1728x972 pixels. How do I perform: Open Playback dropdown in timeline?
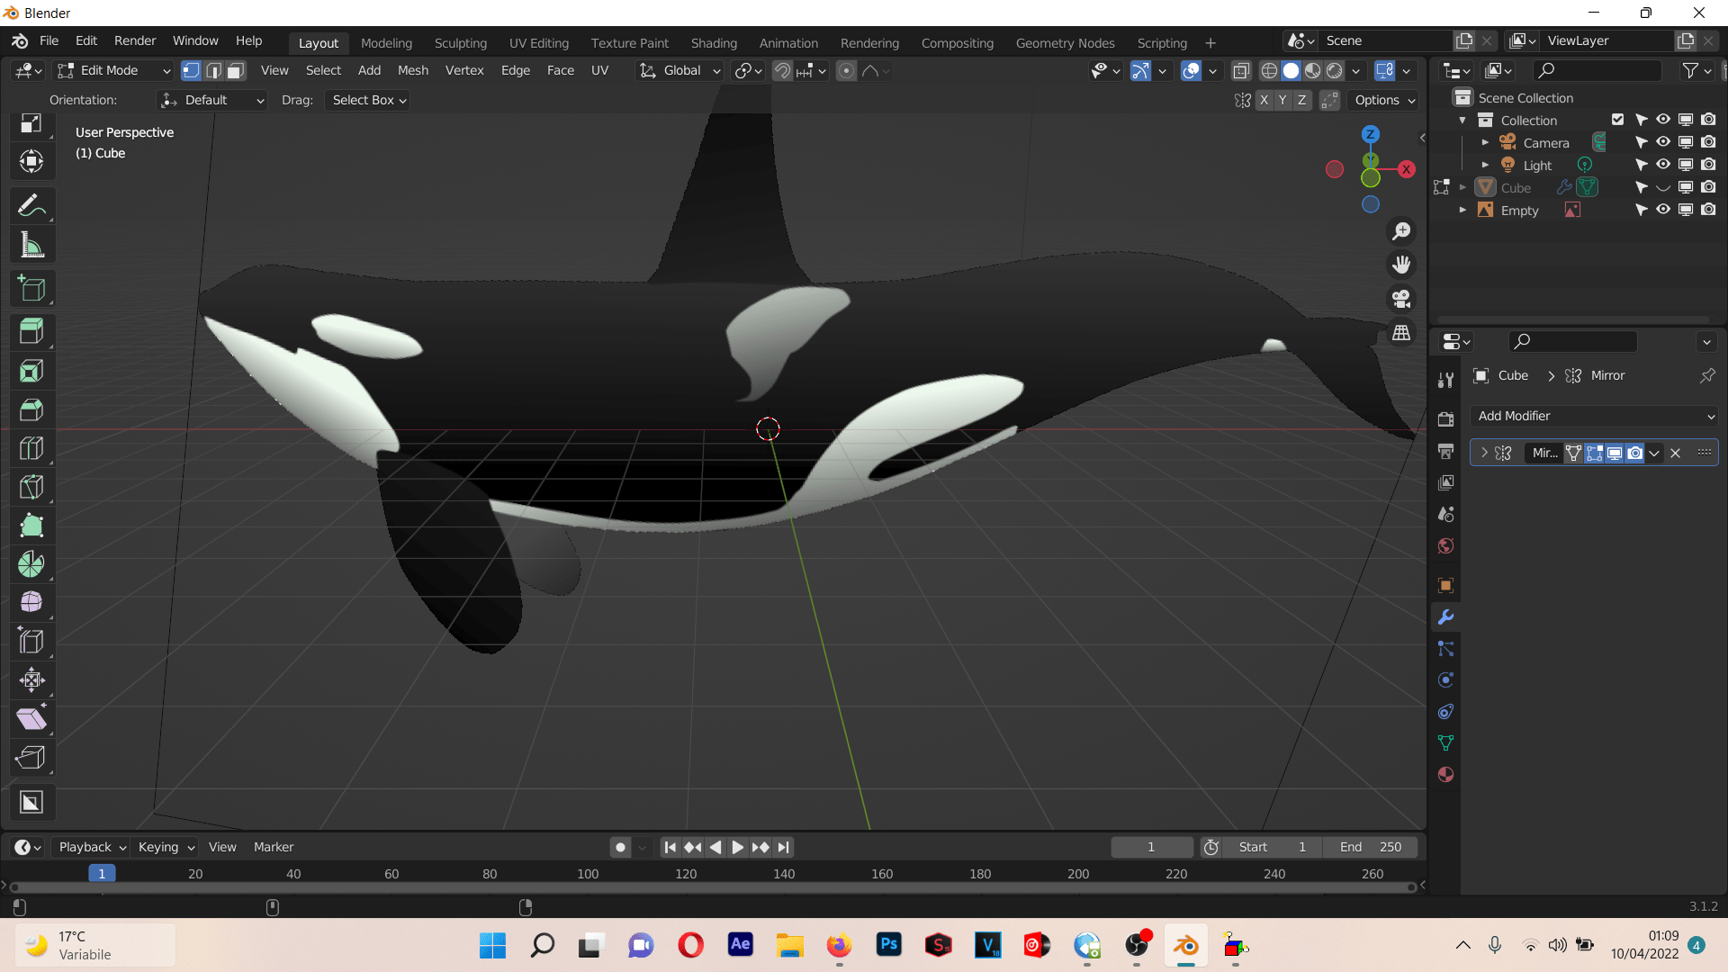tap(92, 847)
